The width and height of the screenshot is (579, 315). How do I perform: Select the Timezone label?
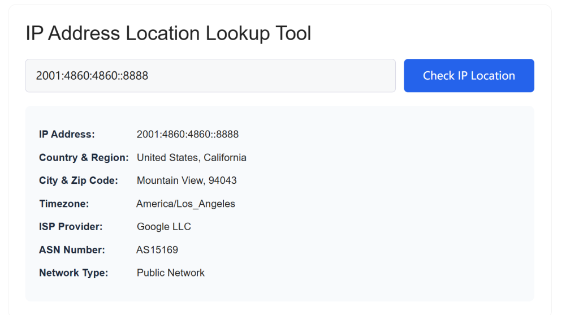64,204
